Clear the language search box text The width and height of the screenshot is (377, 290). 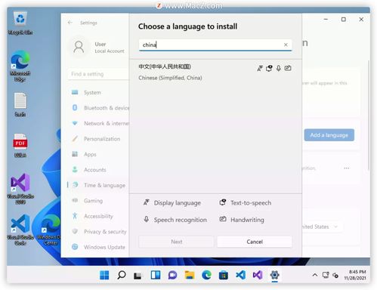coord(286,45)
